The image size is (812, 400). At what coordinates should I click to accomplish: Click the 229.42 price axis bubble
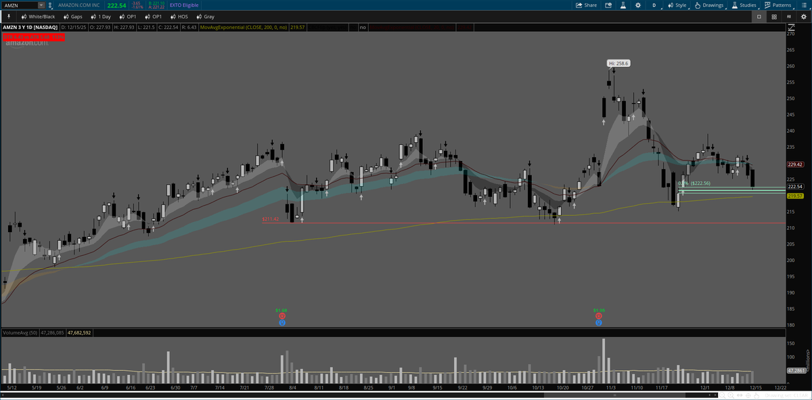795,164
